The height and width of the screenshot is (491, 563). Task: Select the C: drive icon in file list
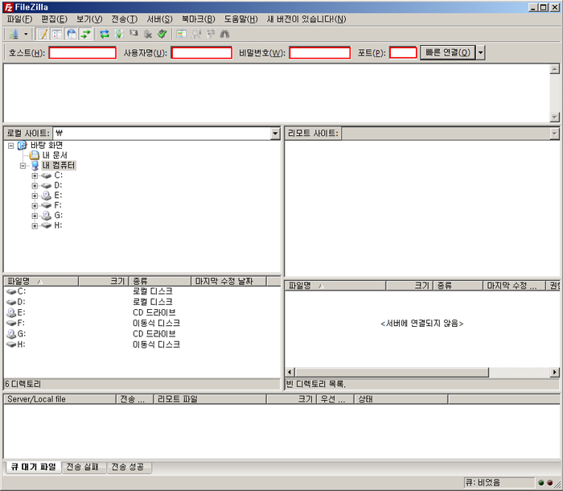[11, 291]
